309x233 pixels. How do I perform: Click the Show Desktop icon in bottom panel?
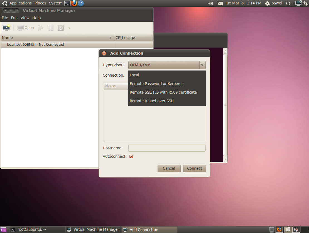pos(3,230)
